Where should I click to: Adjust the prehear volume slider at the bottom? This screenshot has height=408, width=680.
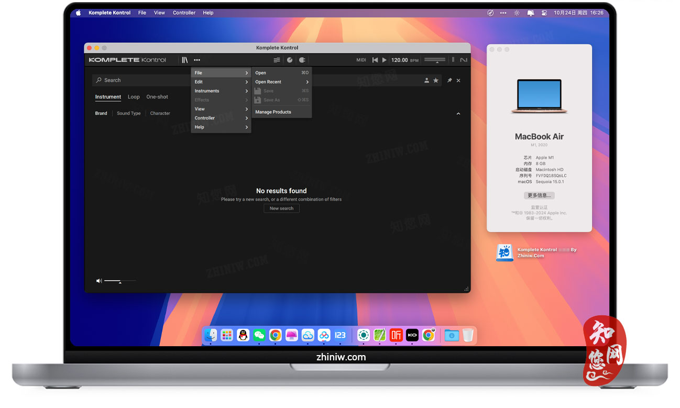pyautogui.click(x=120, y=281)
